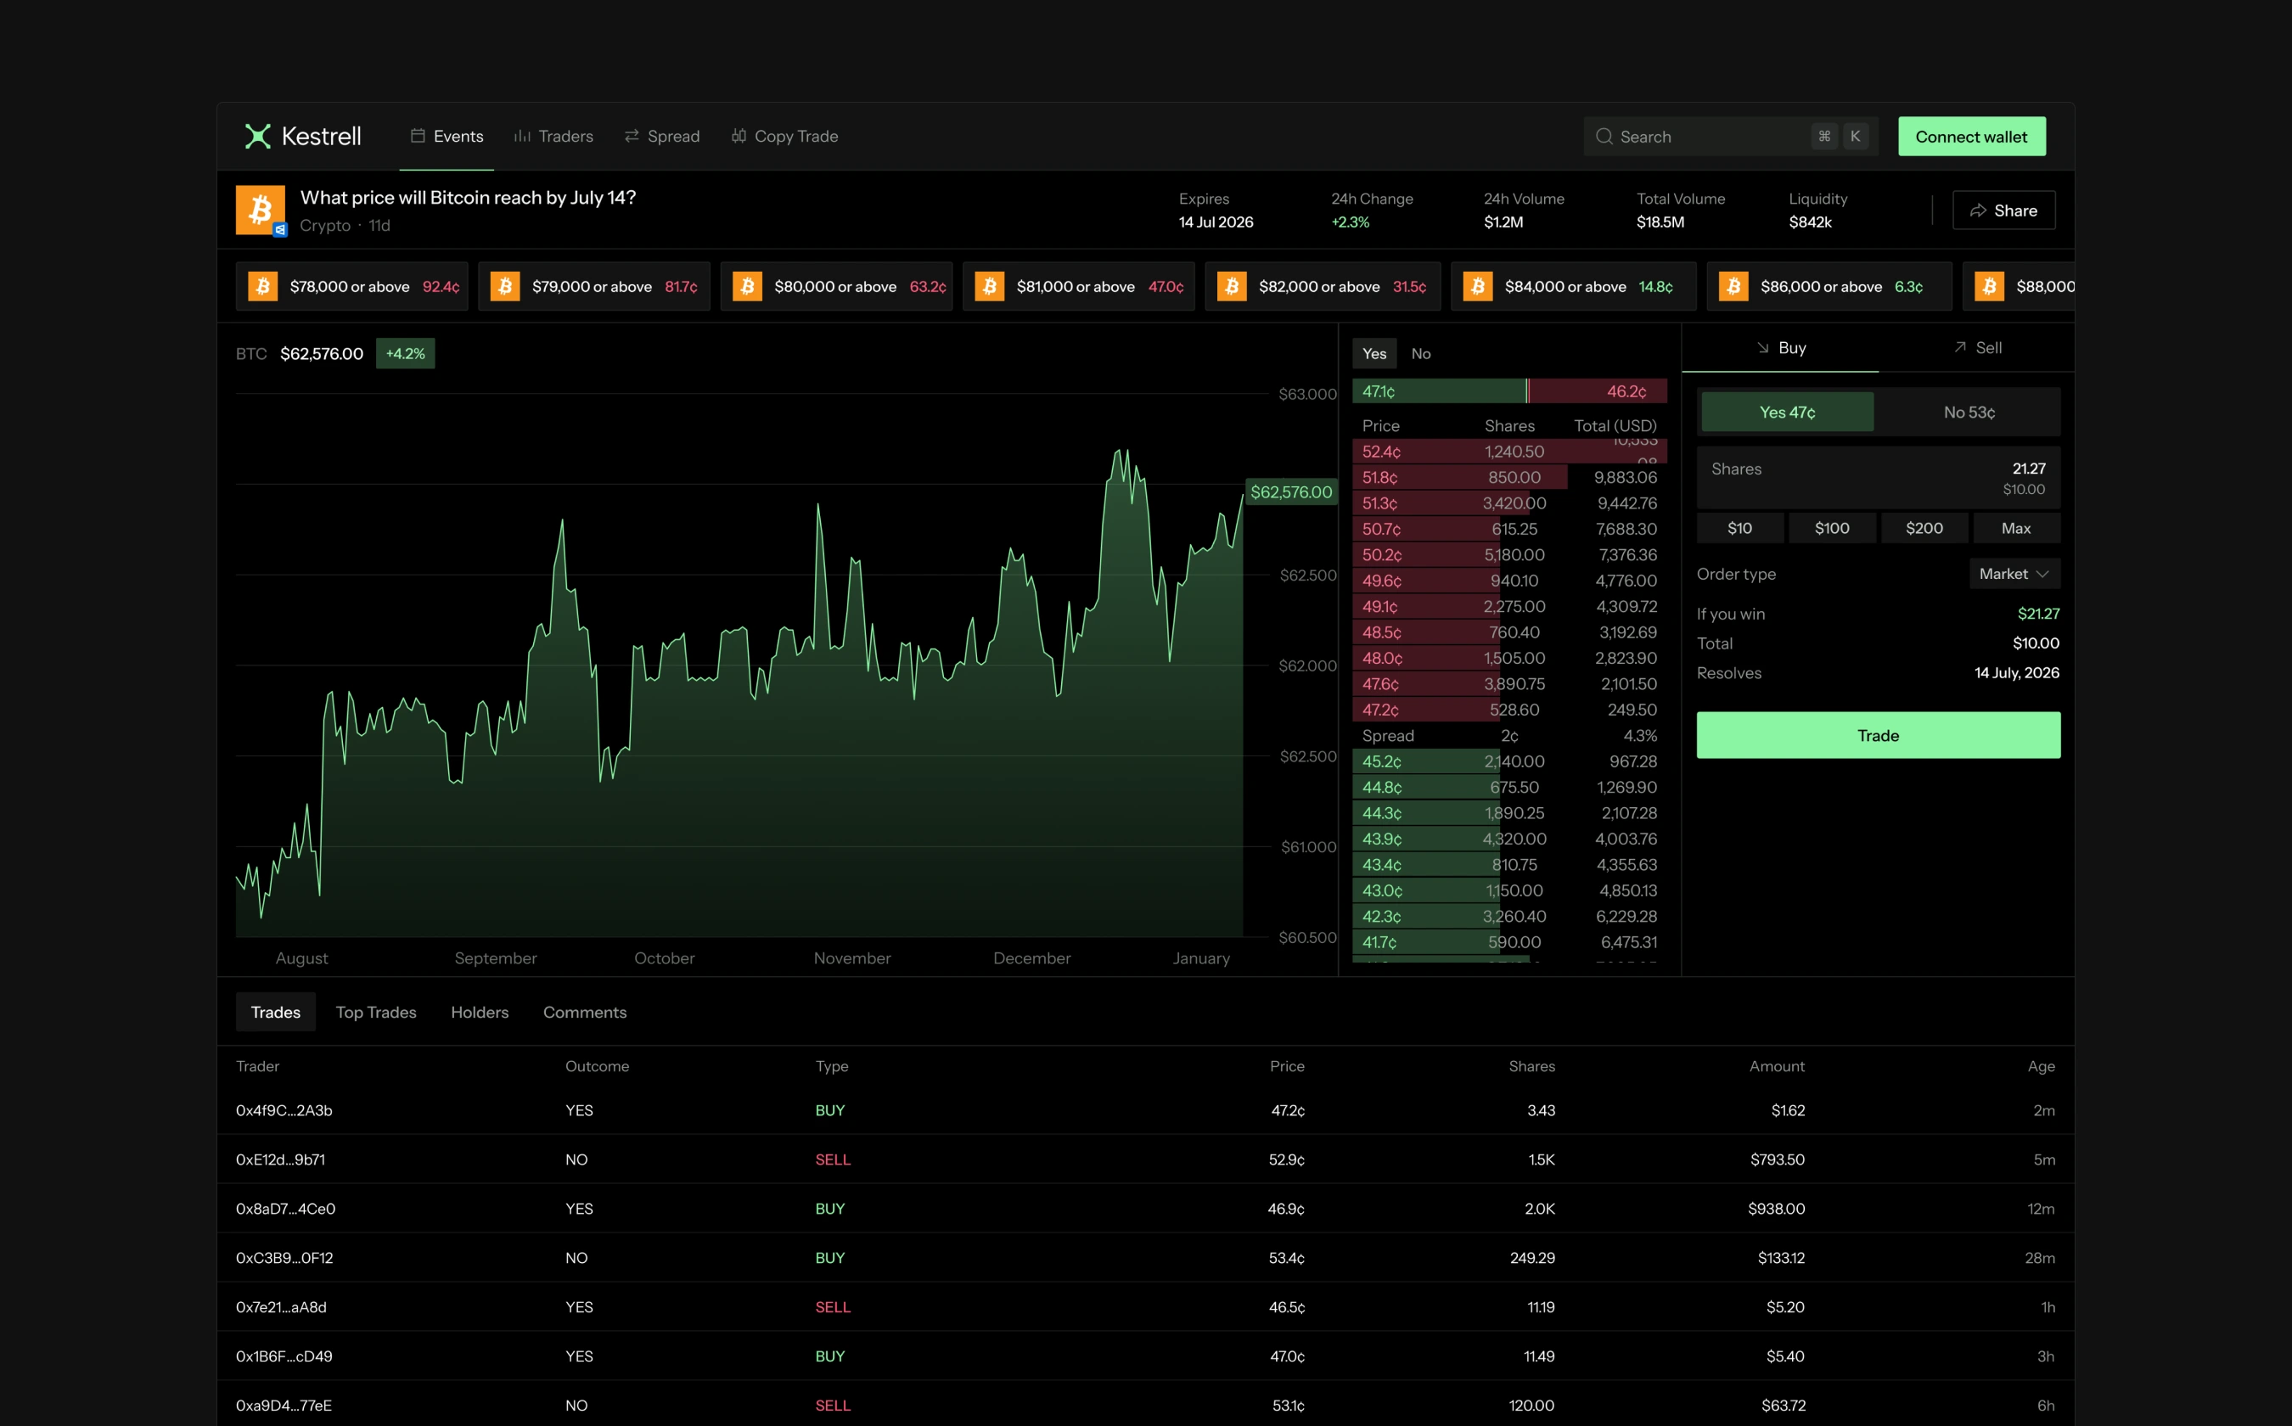Screen dimensions: 2292x1426
Task: Toggle order book to No side
Action: pyautogui.click(x=1420, y=354)
